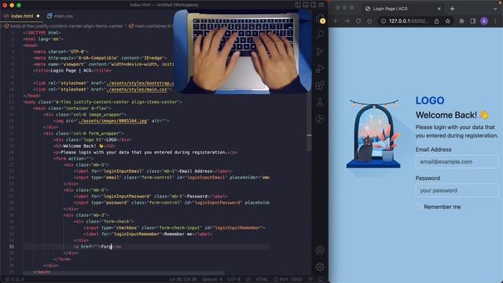This screenshot has width=503, height=283.
Task: Open the Run and Debug view
Action: (320, 68)
